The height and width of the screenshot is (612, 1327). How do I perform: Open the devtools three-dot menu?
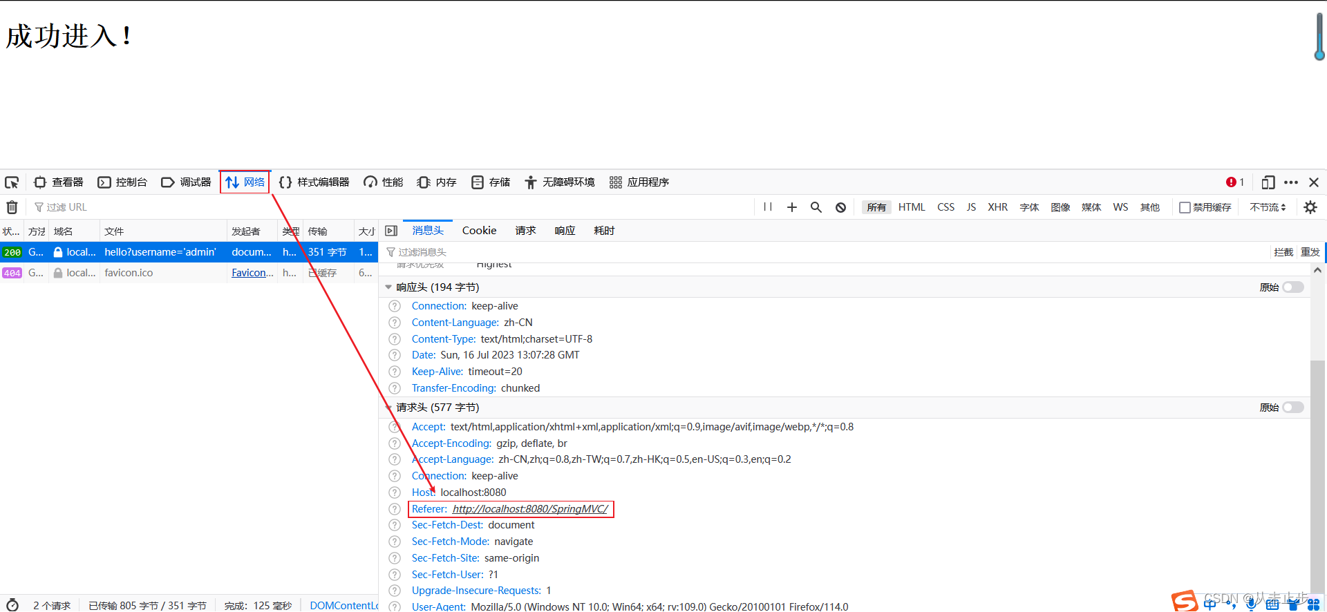point(1291,182)
